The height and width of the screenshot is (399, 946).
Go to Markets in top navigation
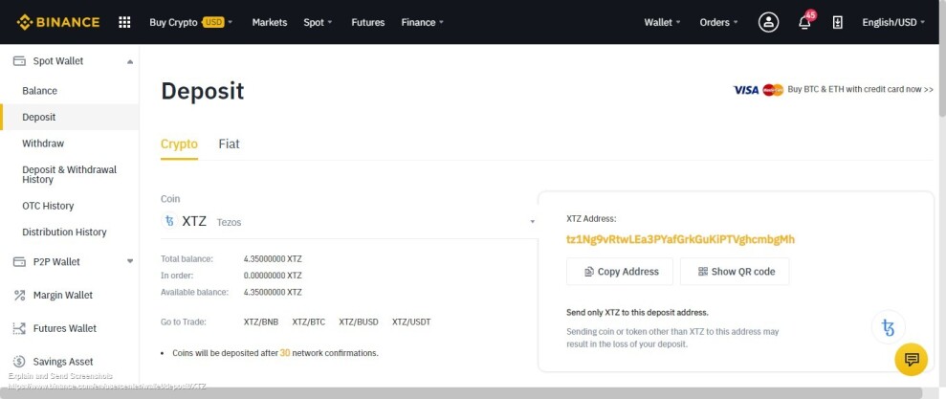pyautogui.click(x=270, y=22)
